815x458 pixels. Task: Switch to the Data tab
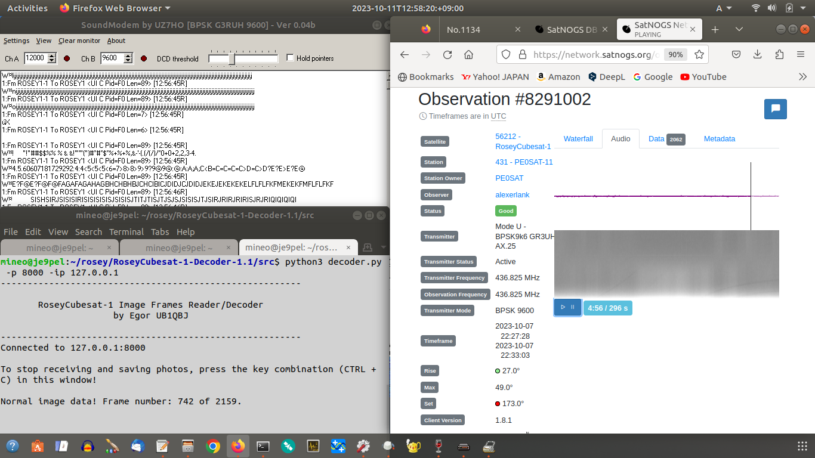coord(666,138)
